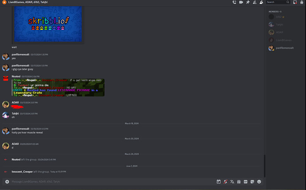The height and width of the screenshot is (190, 306).
Task: Select member LiamBGames in members list
Action: pyautogui.click(x=285, y=40)
